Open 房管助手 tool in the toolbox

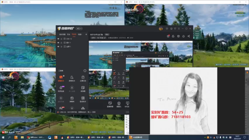72,79
